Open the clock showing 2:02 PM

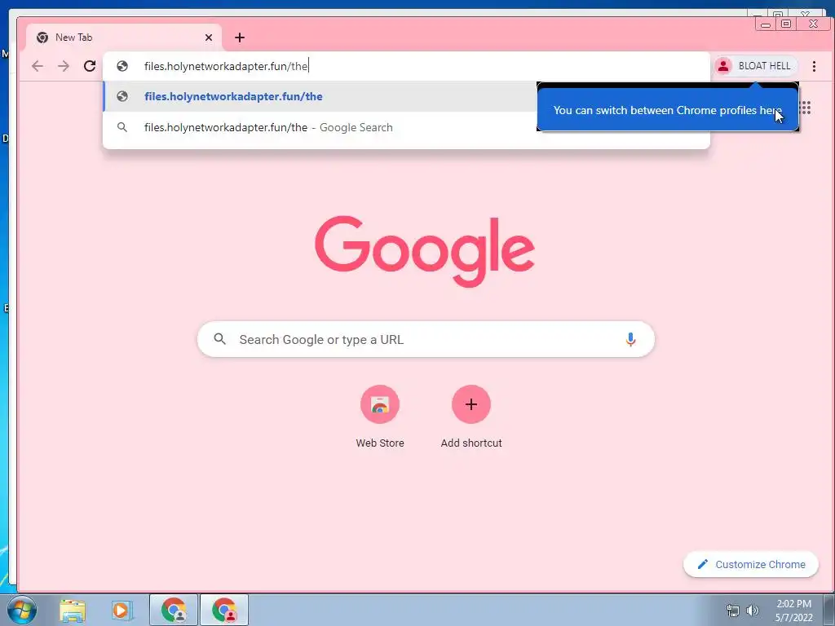(x=793, y=611)
